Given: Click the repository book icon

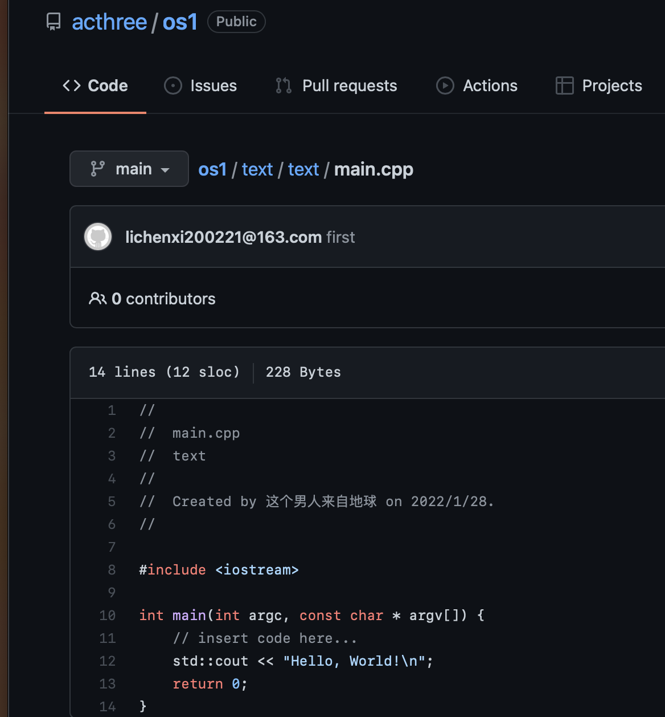Looking at the screenshot, I should pos(54,22).
